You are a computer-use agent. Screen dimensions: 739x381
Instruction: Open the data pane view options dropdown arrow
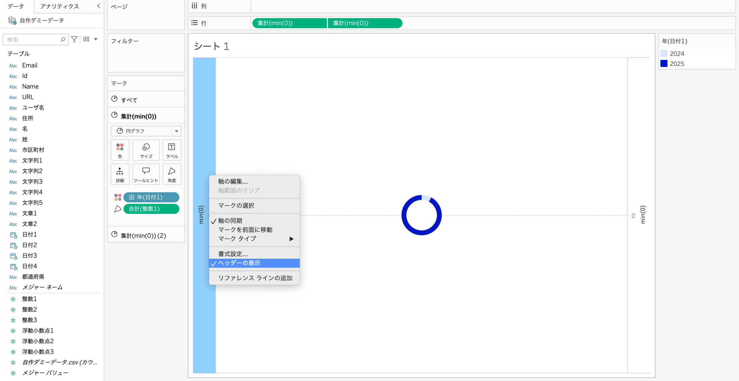tap(96, 39)
